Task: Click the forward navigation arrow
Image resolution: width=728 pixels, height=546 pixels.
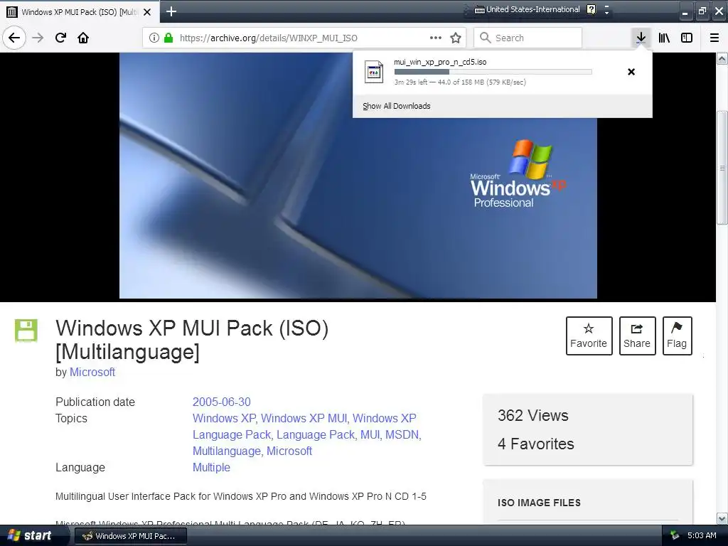Action: click(x=38, y=38)
